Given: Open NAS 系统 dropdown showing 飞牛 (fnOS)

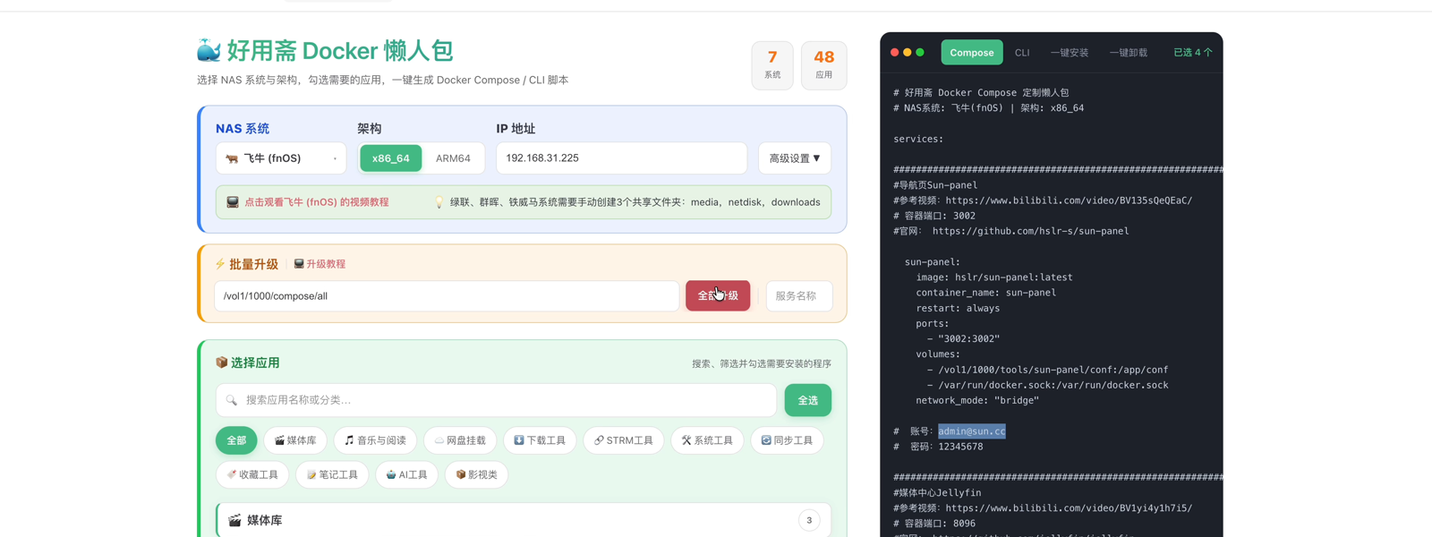Looking at the screenshot, I should (x=281, y=158).
